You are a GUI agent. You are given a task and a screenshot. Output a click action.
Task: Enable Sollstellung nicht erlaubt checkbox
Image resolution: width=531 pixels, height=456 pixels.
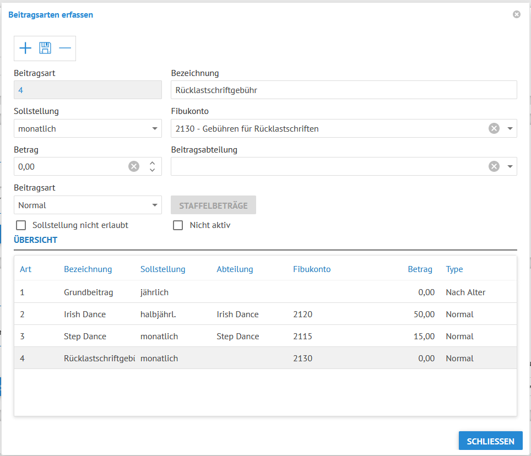(21, 225)
